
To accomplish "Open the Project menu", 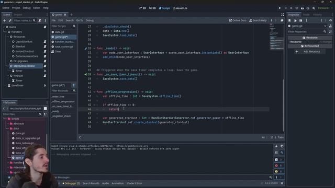I will [16, 8].
